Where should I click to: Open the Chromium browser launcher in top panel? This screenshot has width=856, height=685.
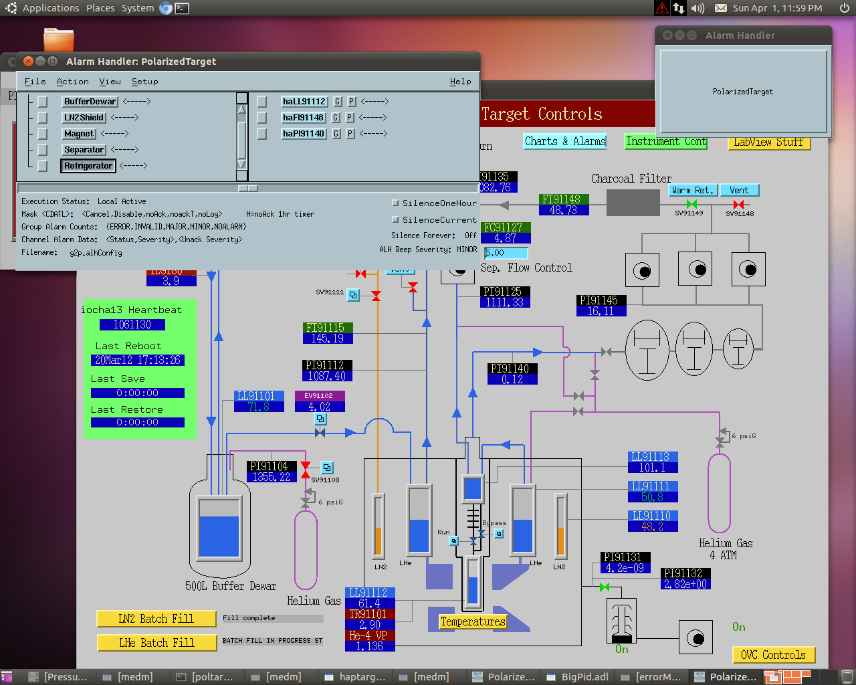click(166, 8)
